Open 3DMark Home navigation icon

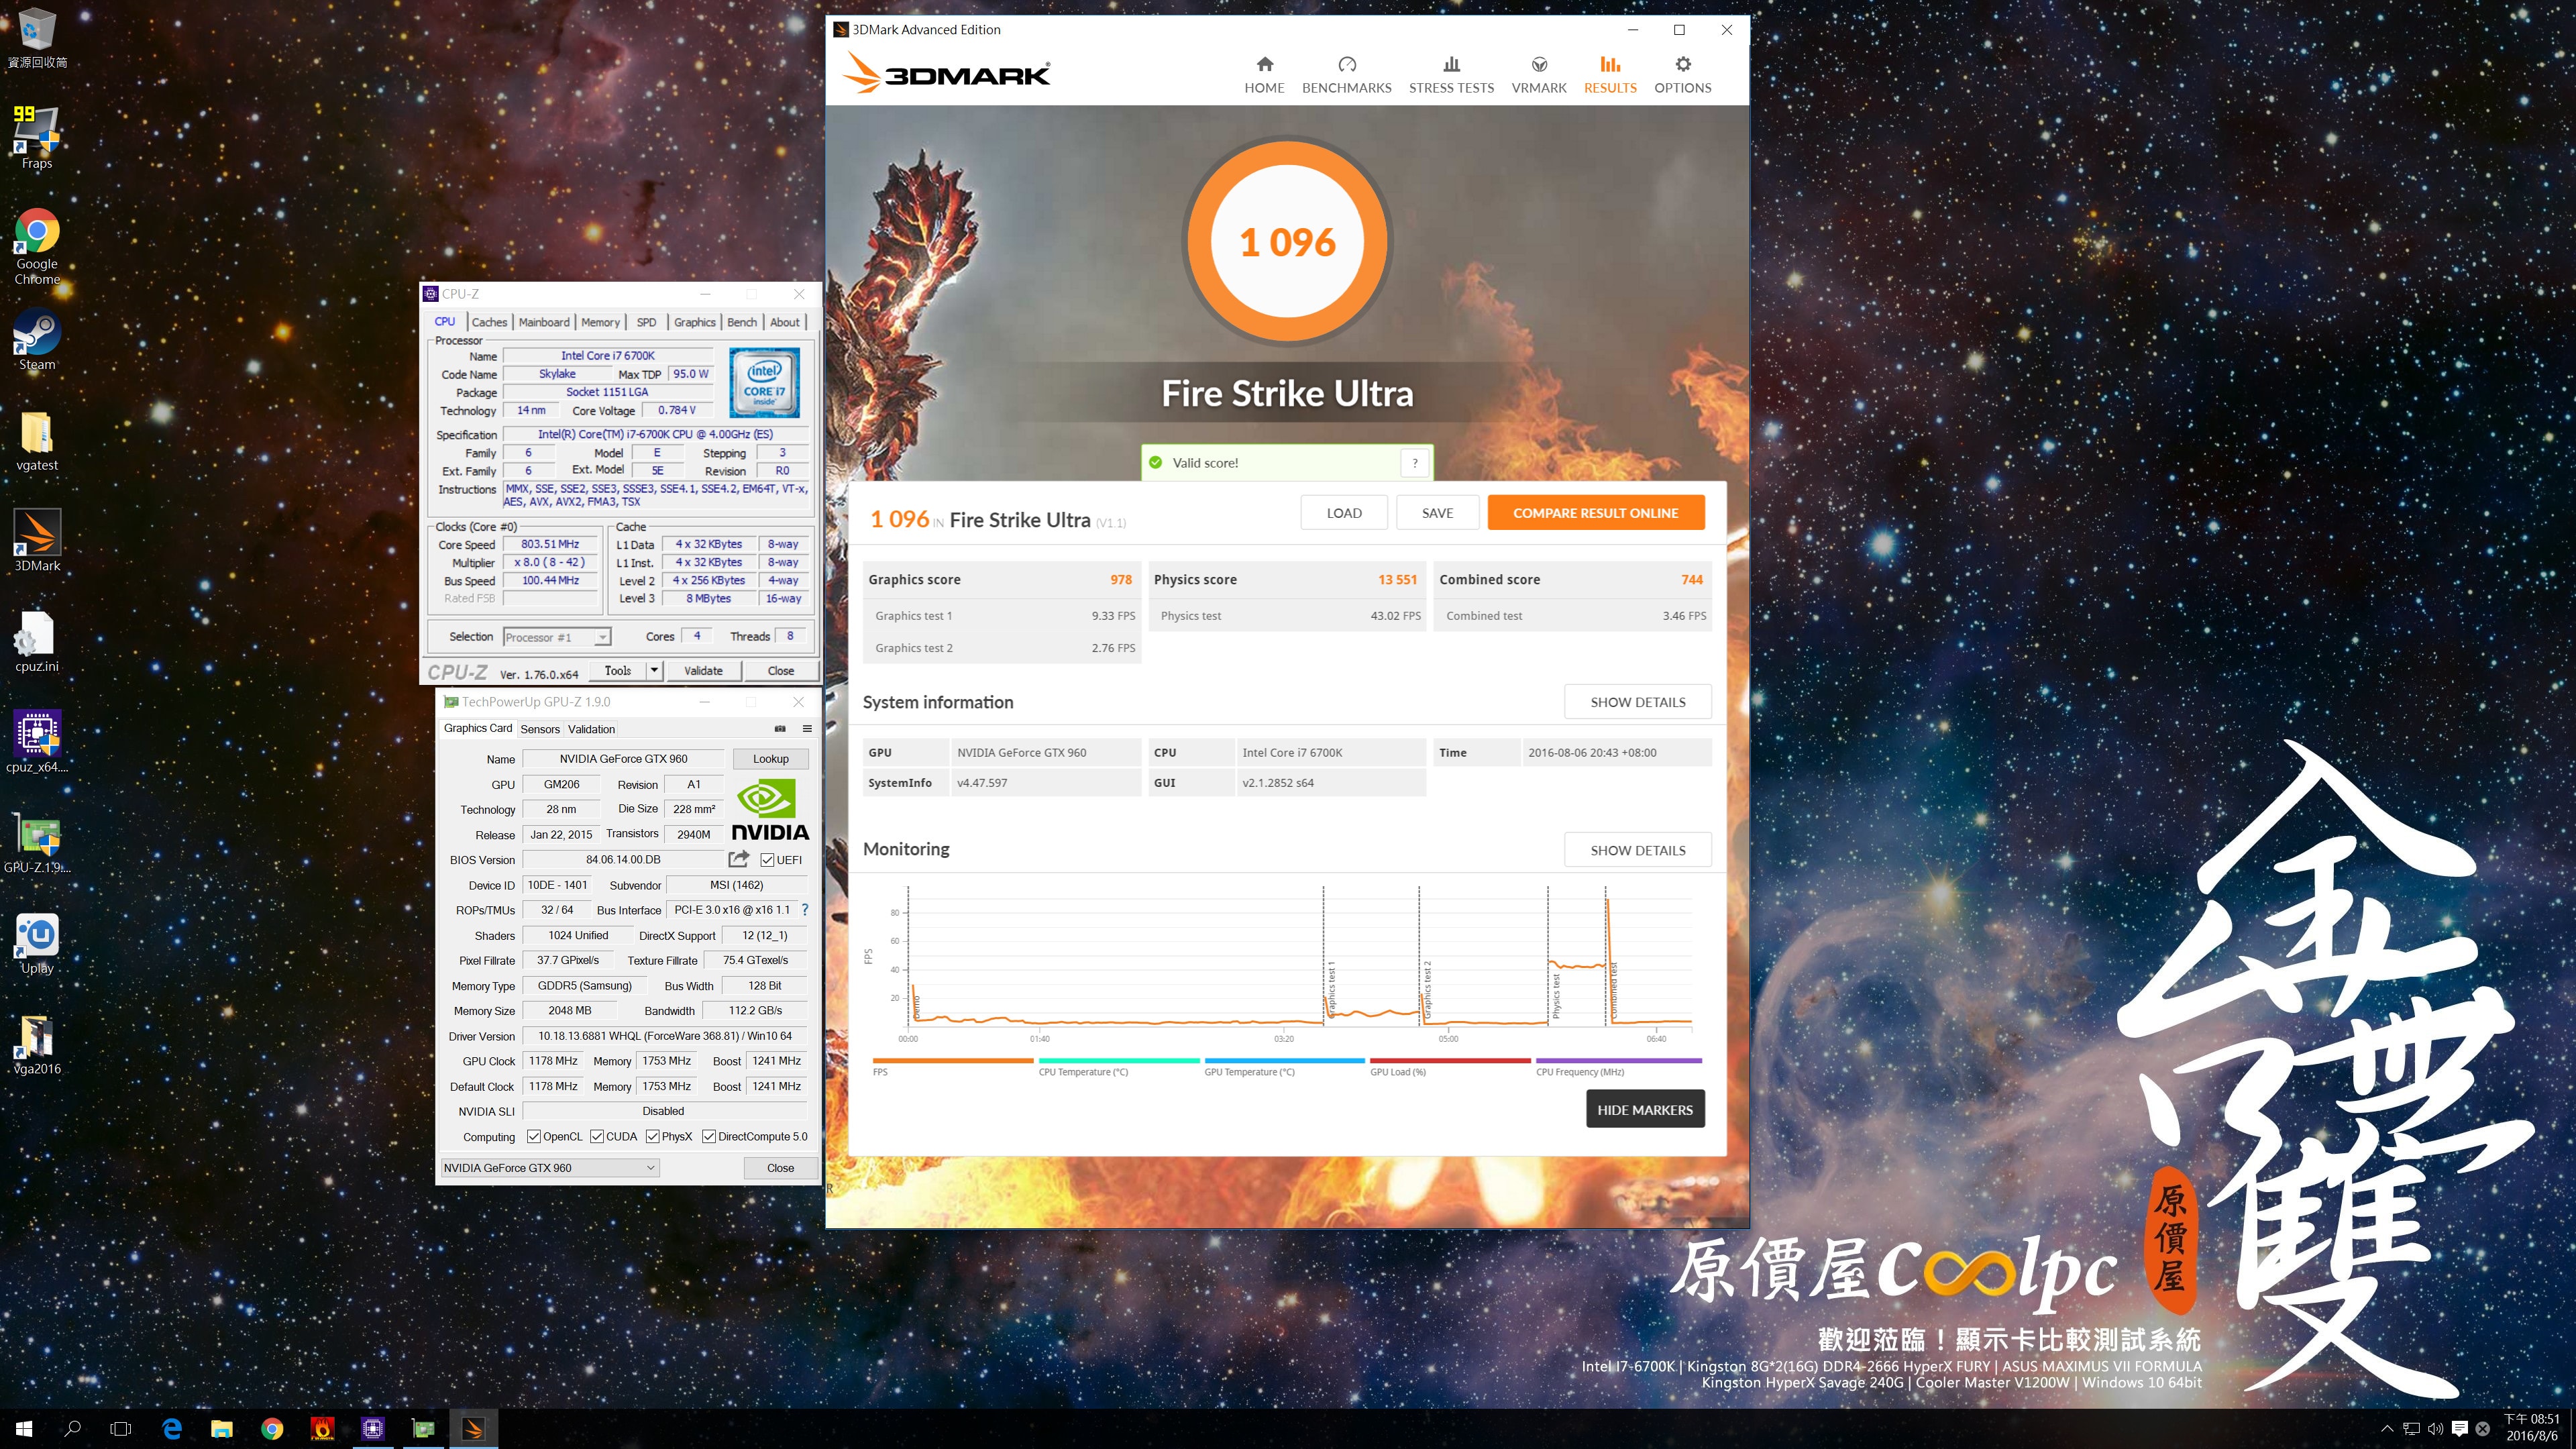click(x=1264, y=65)
